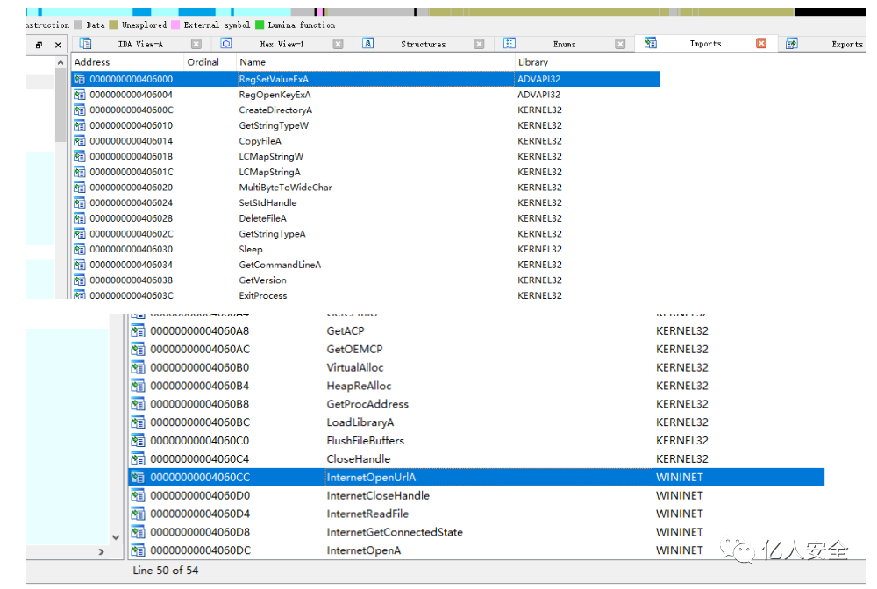The height and width of the screenshot is (589, 877).
Task: Click the import icon of GetProcAddress row
Action: coord(138,404)
